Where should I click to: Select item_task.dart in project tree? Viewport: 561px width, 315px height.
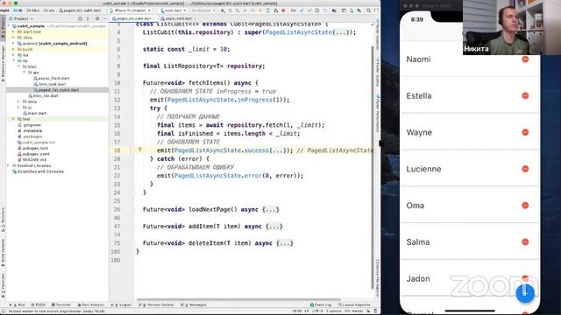coord(50,84)
